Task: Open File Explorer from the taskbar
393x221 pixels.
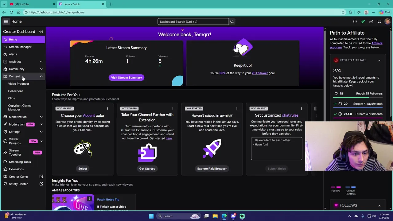Action: point(215,216)
